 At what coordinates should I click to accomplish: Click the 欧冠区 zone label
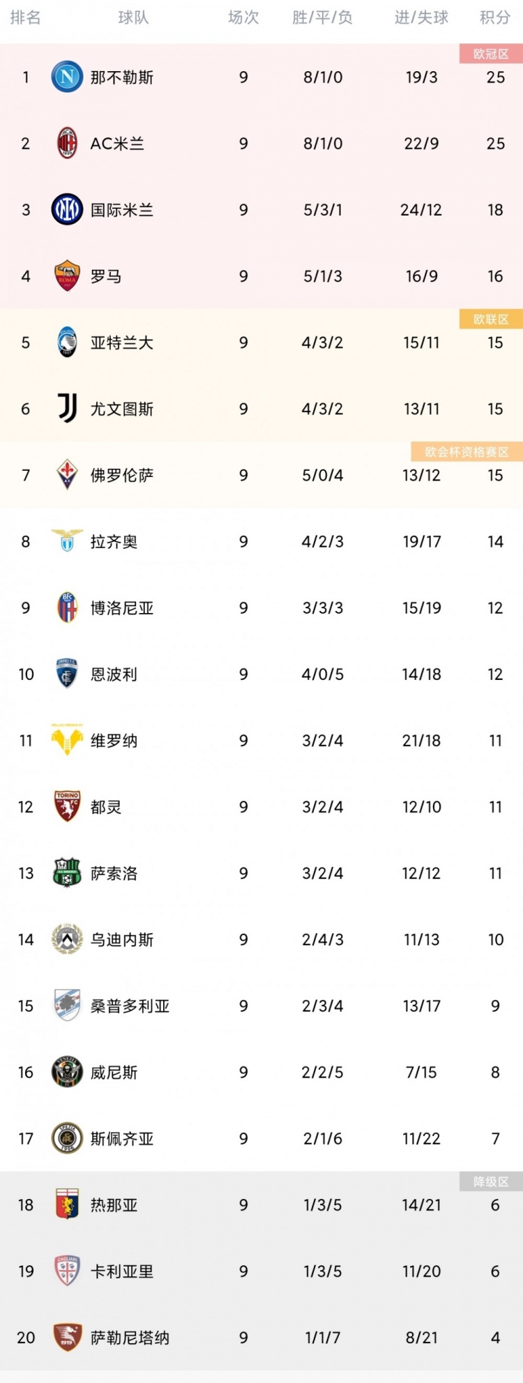tap(491, 54)
